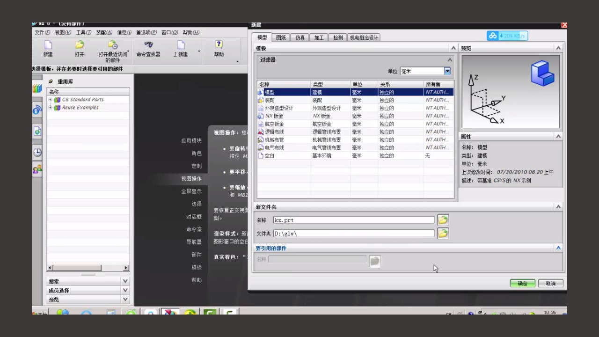Click the 确定 OK button
The height and width of the screenshot is (337, 599).
pyautogui.click(x=523, y=284)
